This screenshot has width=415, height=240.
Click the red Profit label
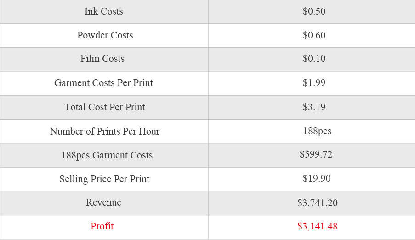[102, 226]
